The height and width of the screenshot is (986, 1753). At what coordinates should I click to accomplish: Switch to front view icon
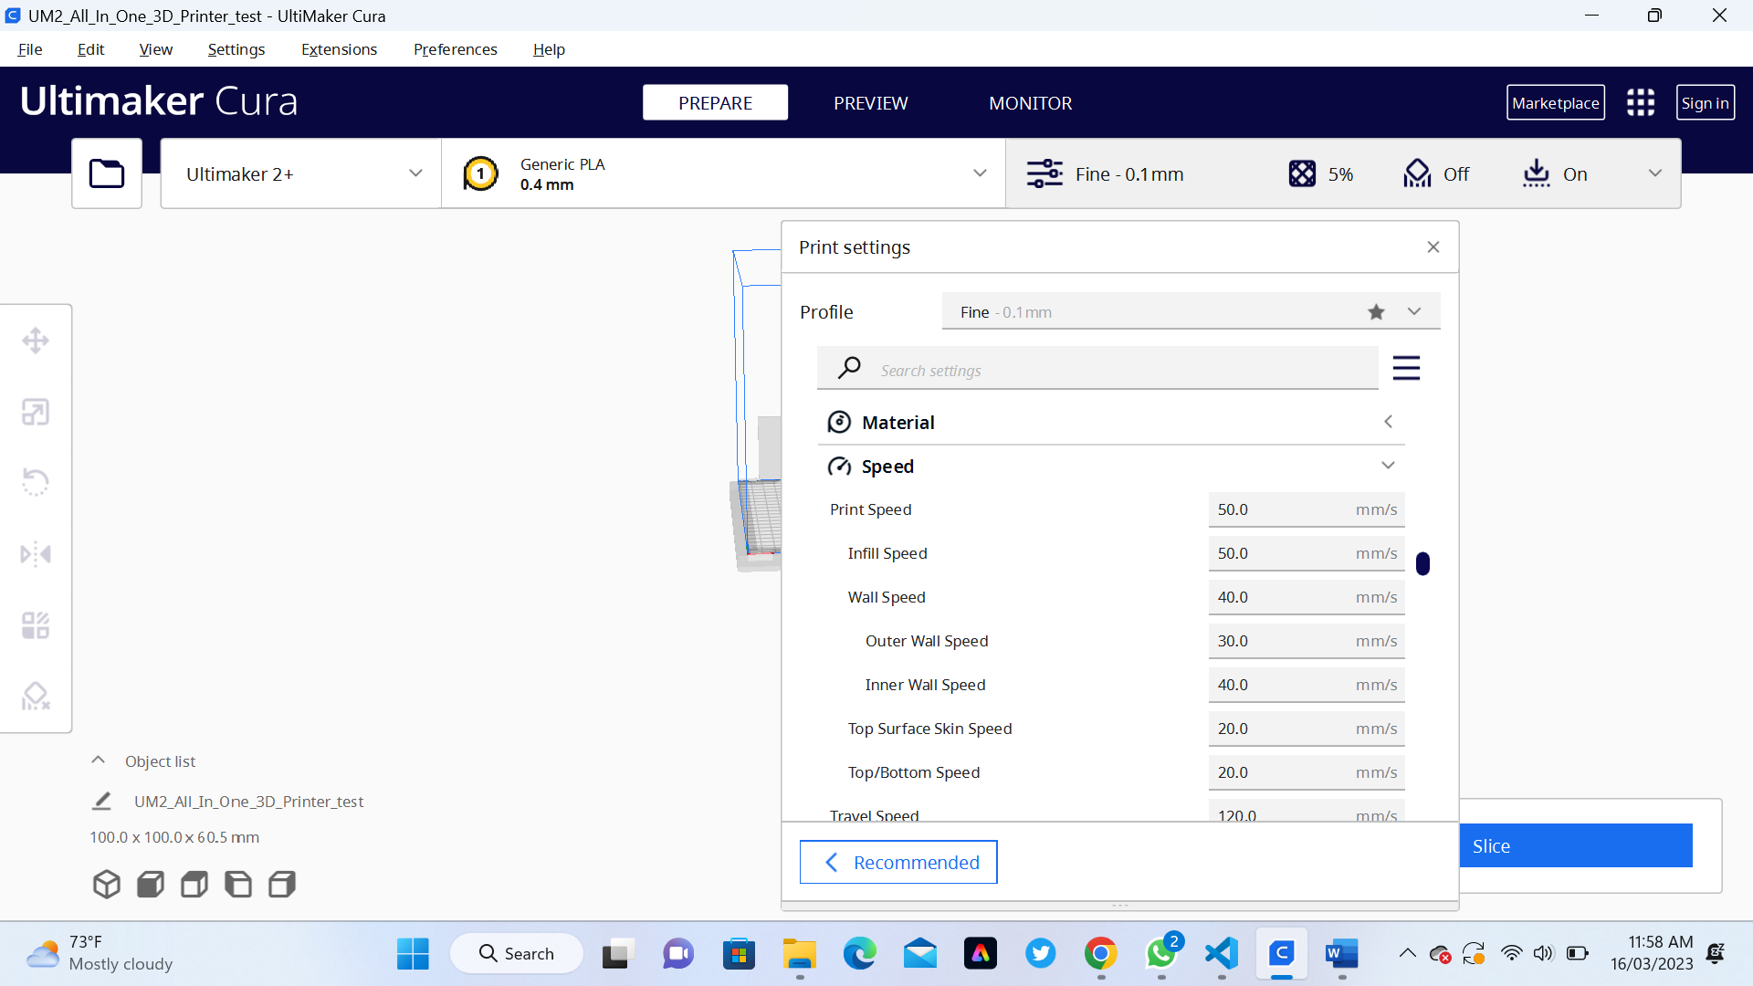151,884
